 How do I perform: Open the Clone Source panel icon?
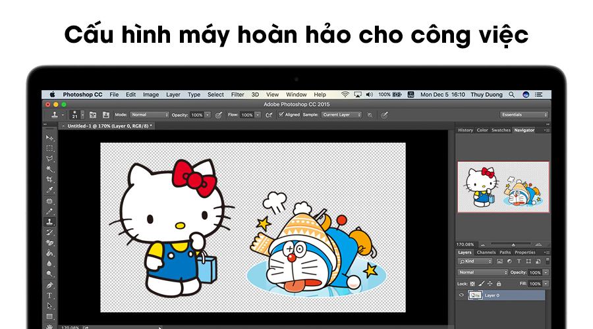click(106, 115)
